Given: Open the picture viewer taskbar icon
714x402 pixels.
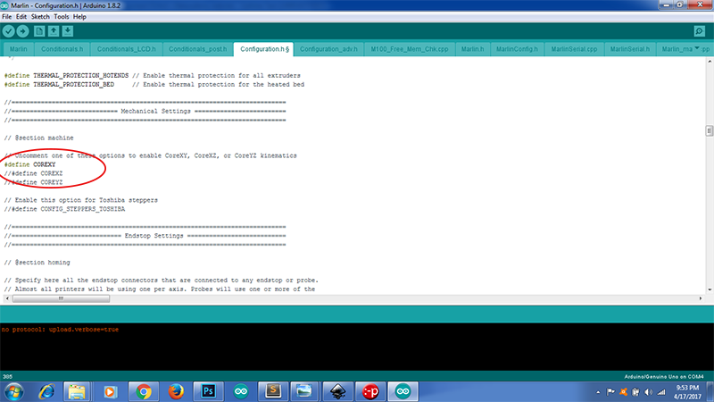Looking at the screenshot, I should [304, 392].
